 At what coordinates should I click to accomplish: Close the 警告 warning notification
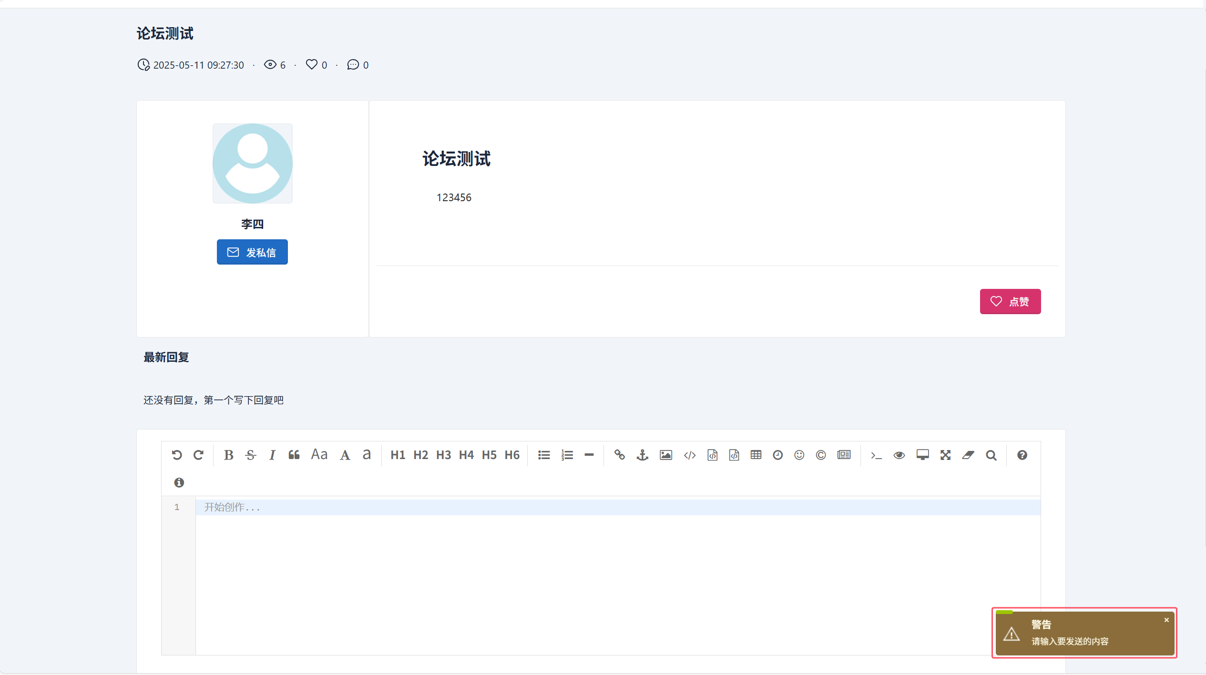[1166, 620]
